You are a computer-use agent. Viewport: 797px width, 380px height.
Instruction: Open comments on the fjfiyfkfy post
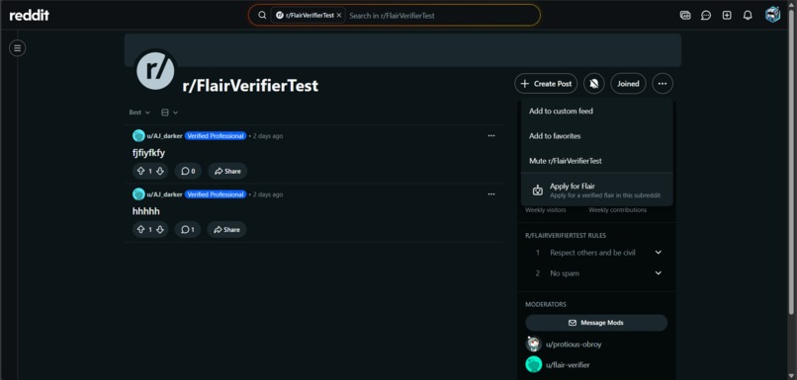click(x=188, y=171)
